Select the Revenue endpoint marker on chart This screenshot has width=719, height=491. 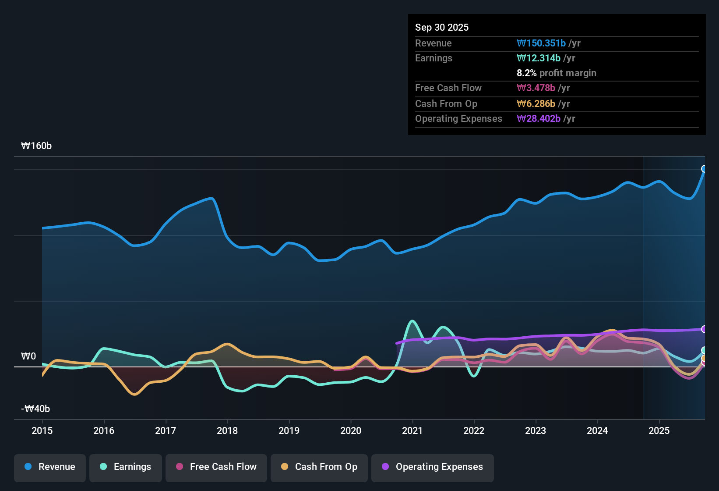704,168
